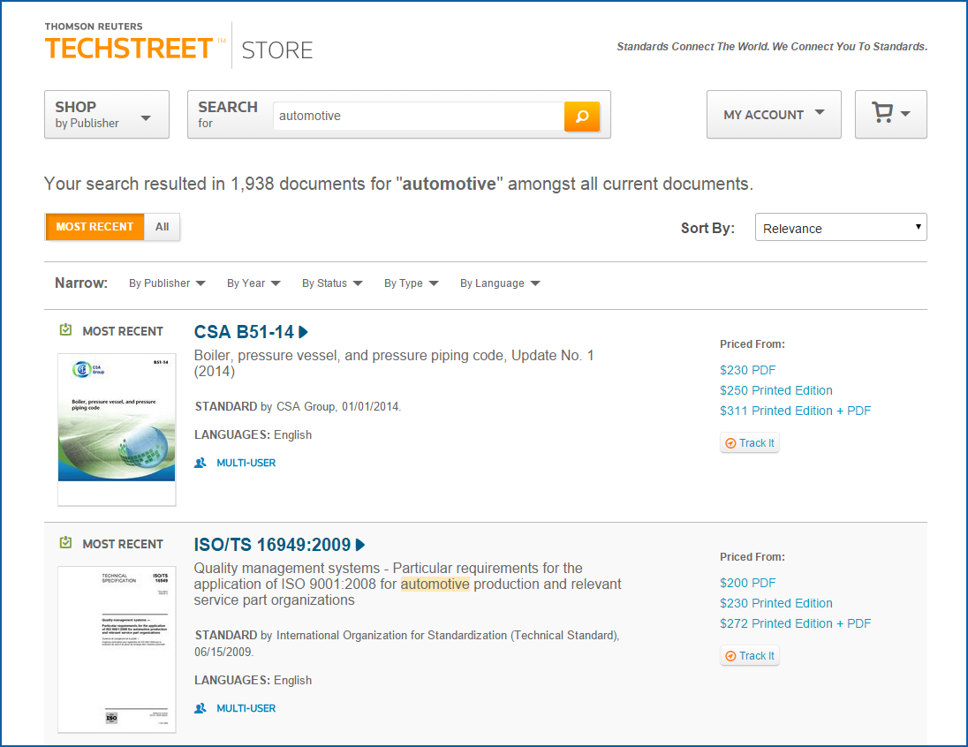This screenshot has height=747, width=968.
Task: Click Multi-User icon under ISO/TS 16949:2009
Action: (x=200, y=708)
